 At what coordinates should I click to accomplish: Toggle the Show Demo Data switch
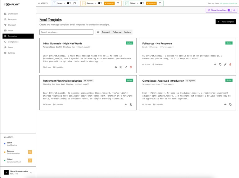[x=230, y=10]
